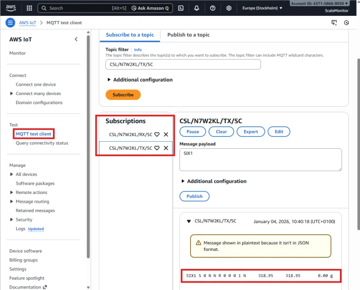Favorite the CSL/N7W2KL/TX/SC subscription
Image resolution: width=360 pixels, height=290 pixels.
157,148
